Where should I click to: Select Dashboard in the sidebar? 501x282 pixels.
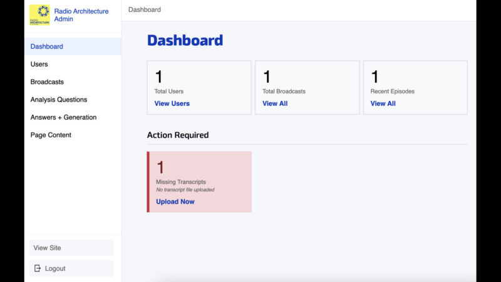(47, 46)
